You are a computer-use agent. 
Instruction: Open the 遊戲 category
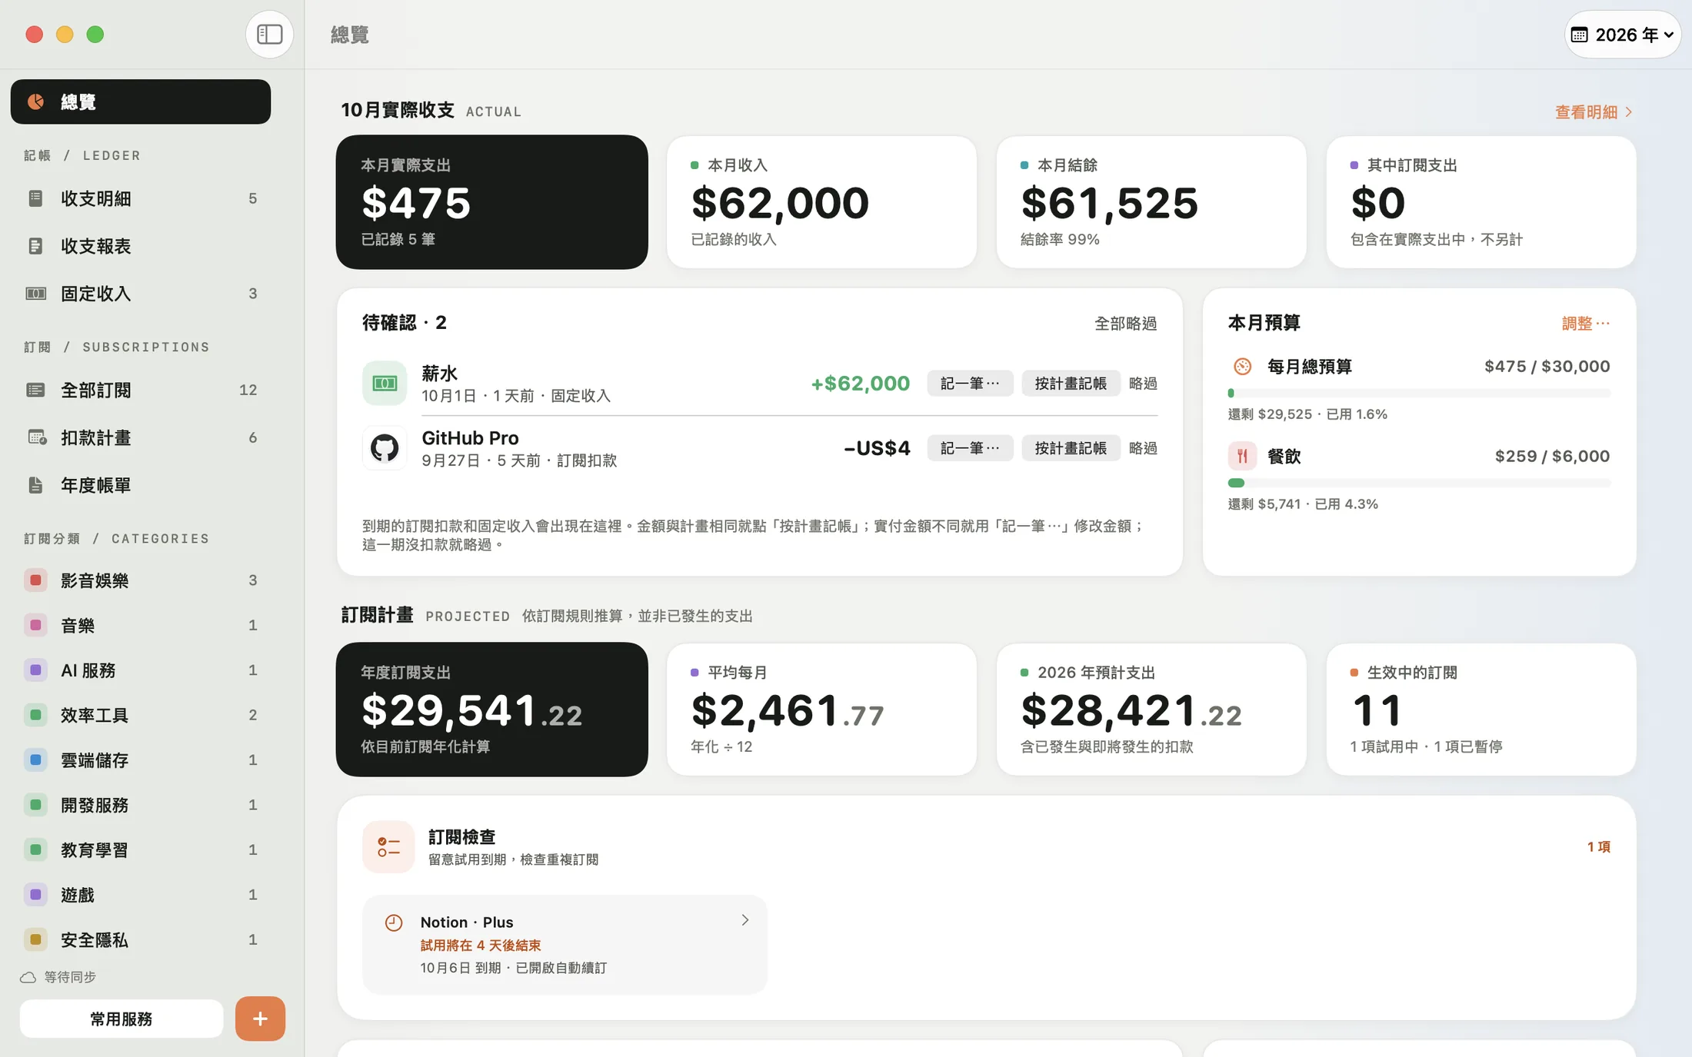141,895
